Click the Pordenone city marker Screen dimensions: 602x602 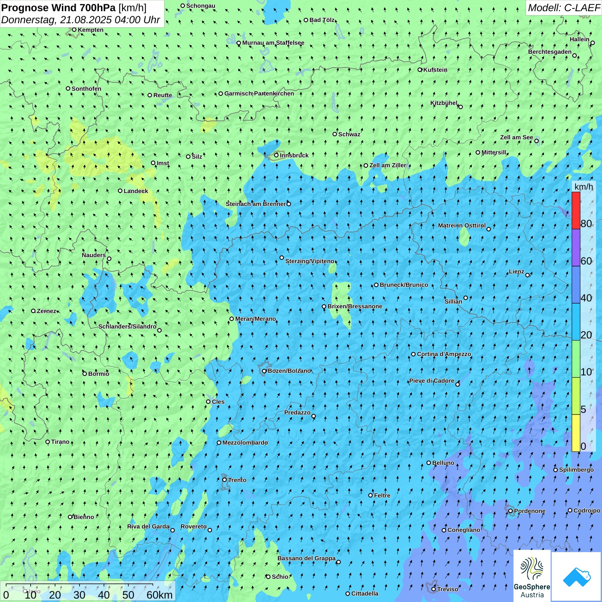pos(511,511)
